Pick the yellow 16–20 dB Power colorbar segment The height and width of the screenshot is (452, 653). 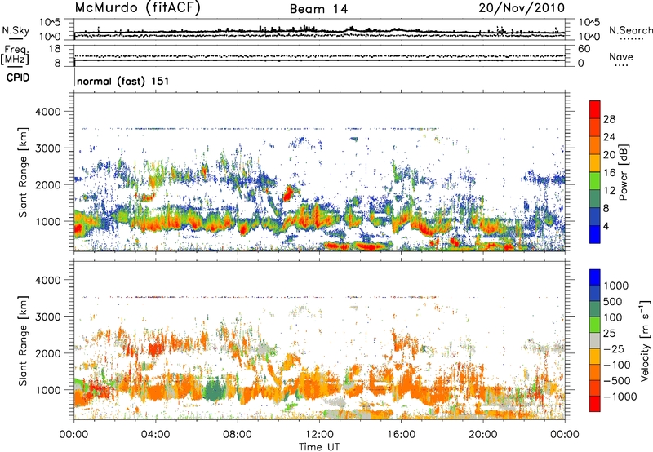[x=595, y=162]
